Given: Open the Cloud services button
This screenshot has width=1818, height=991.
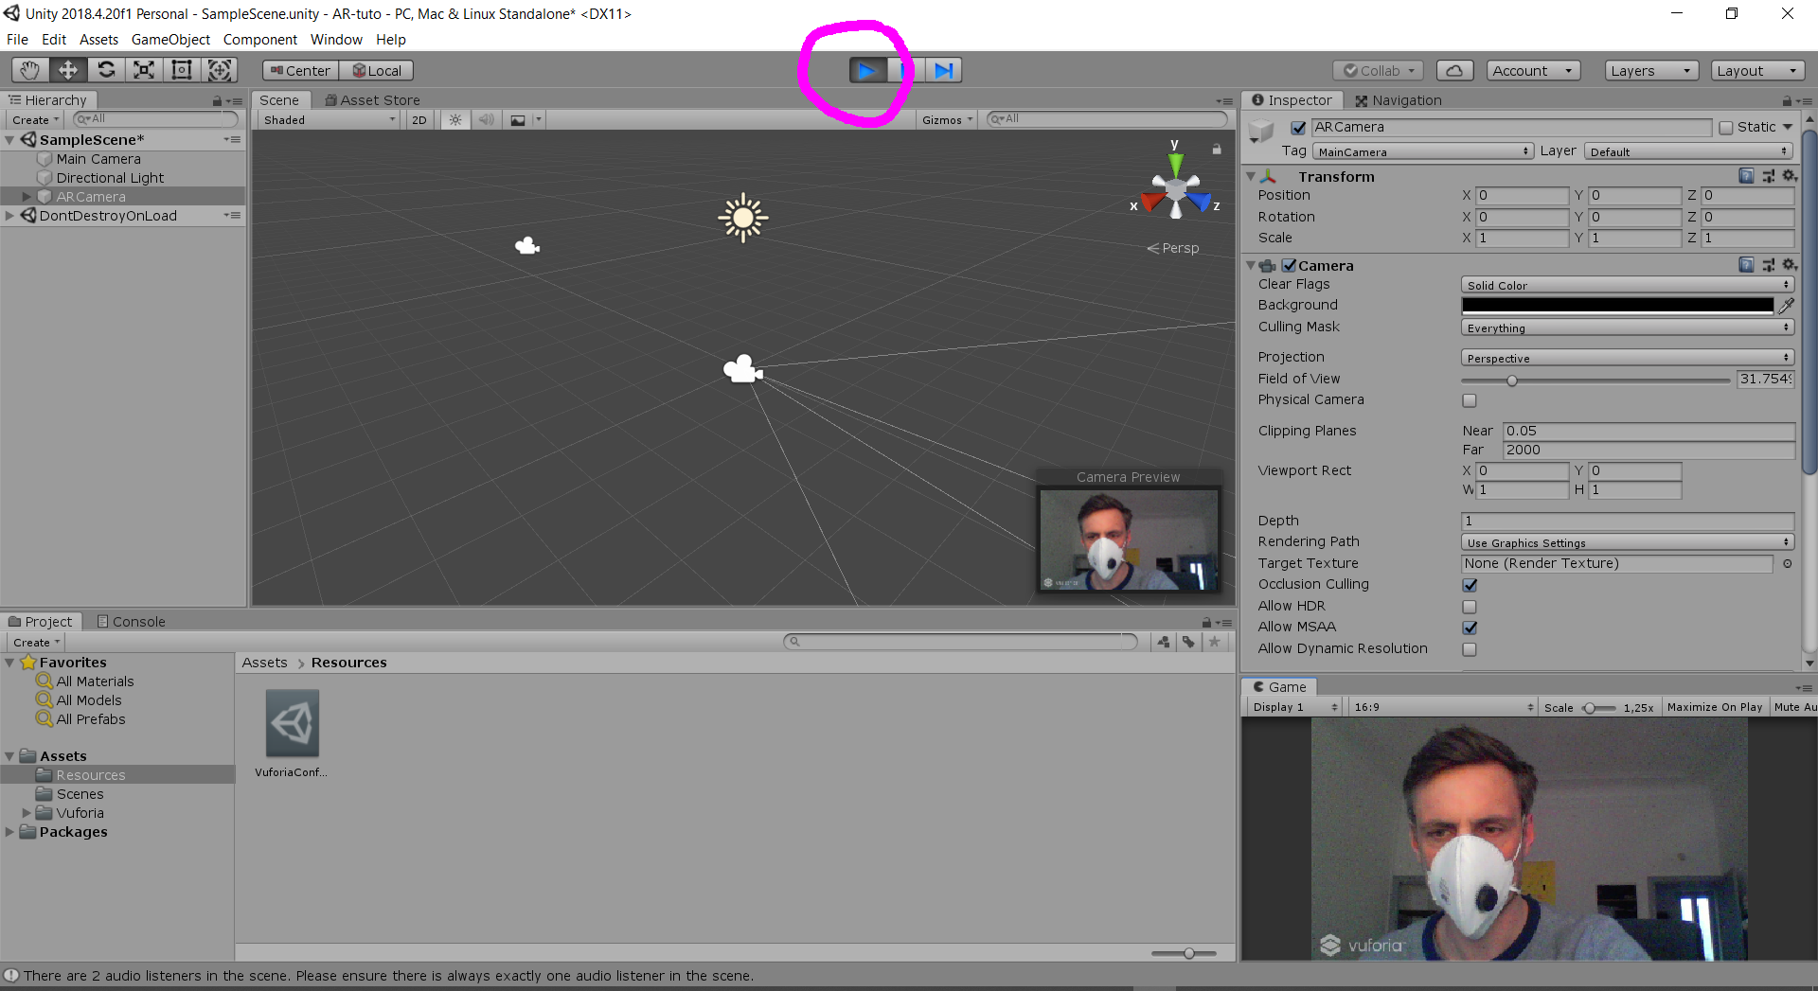Looking at the screenshot, I should [1454, 71].
